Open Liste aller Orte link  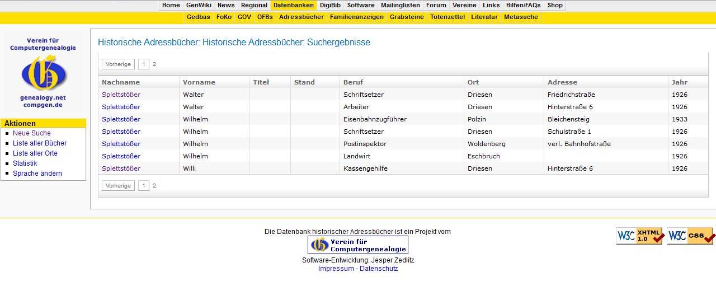tap(35, 153)
